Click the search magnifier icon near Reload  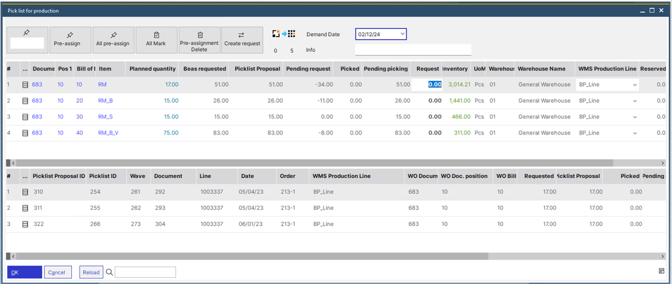(109, 272)
